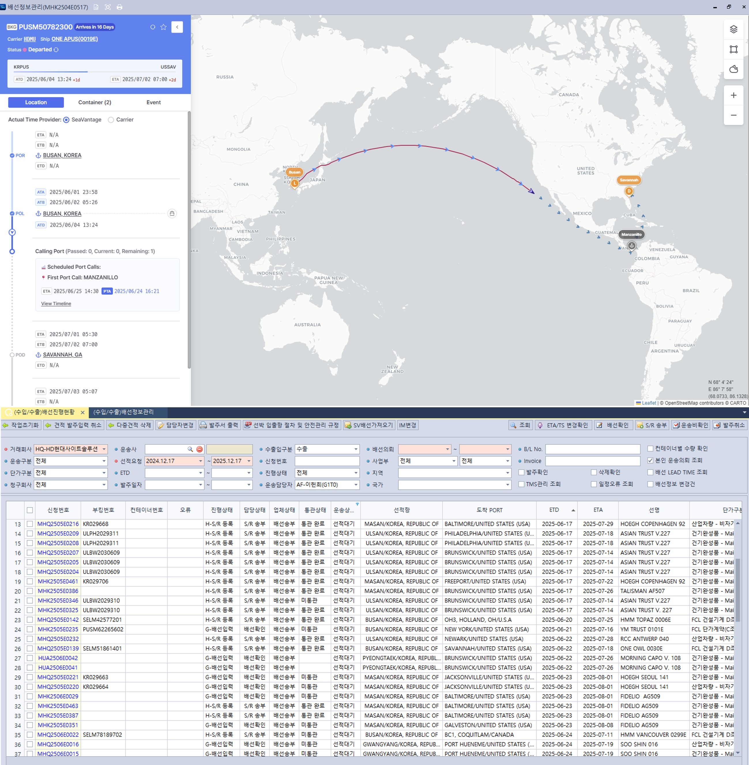Click the map layers icon
This screenshot has height=765, width=749.
pyautogui.click(x=733, y=29)
